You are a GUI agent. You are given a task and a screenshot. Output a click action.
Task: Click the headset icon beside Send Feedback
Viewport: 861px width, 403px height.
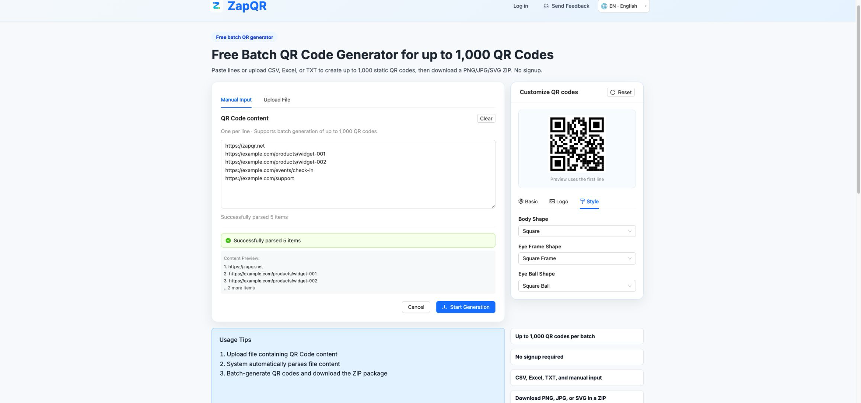click(546, 6)
